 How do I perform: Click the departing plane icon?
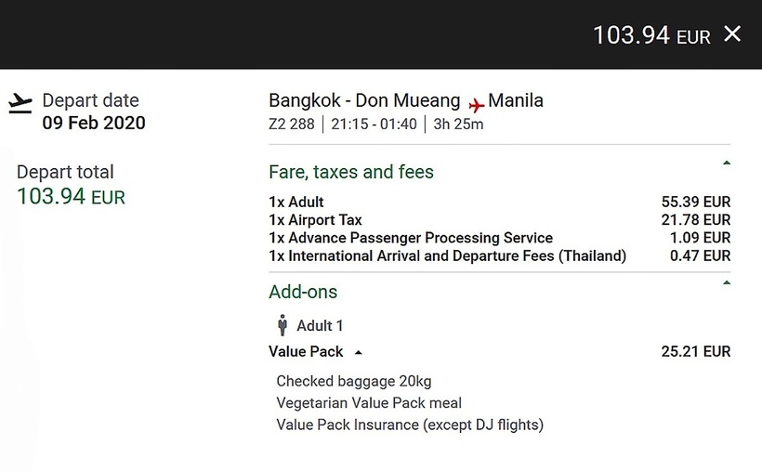pyautogui.click(x=20, y=103)
